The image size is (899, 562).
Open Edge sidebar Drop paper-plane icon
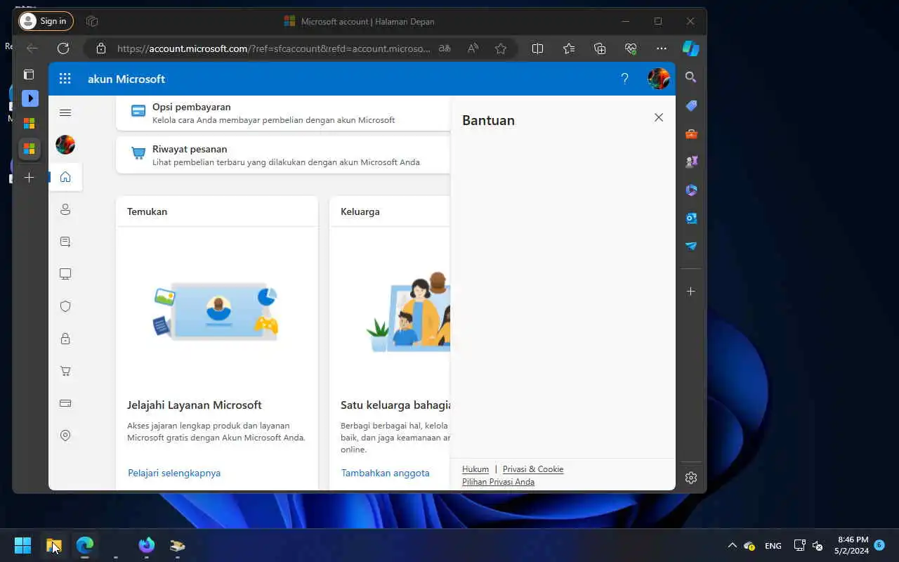pyautogui.click(x=691, y=246)
